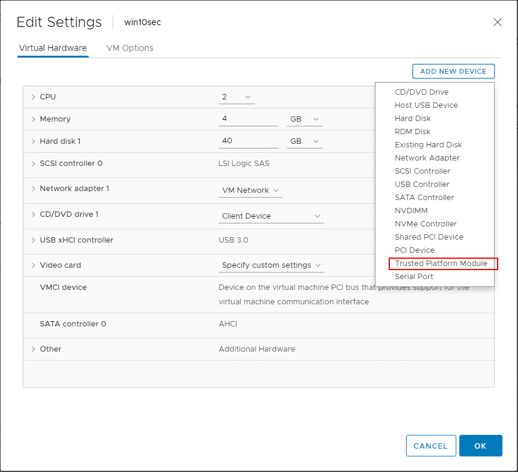Open the CPU count dropdown
This screenshot has width=518, height=472.
coord(237,97)
